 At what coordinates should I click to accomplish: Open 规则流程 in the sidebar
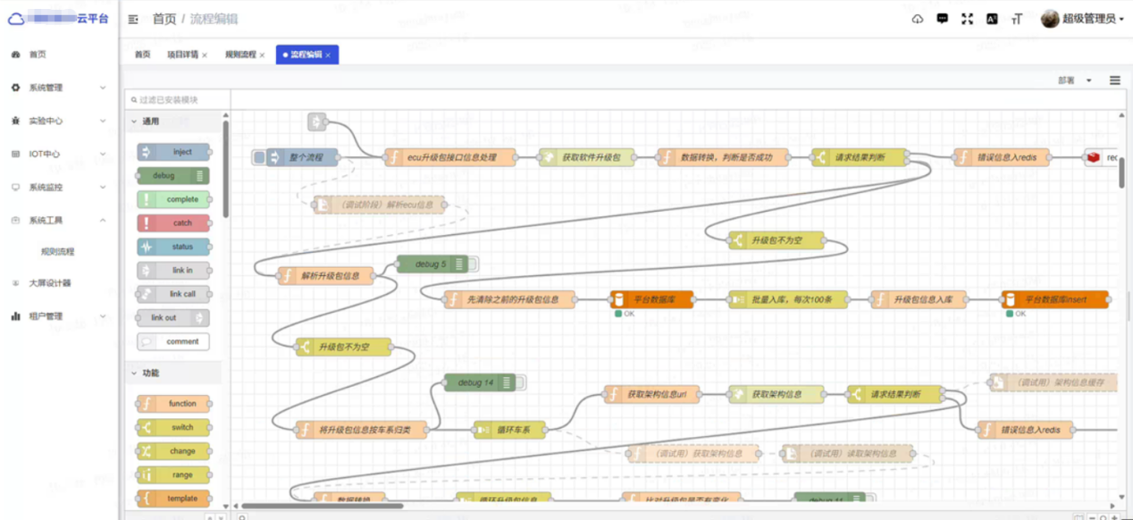58,252
